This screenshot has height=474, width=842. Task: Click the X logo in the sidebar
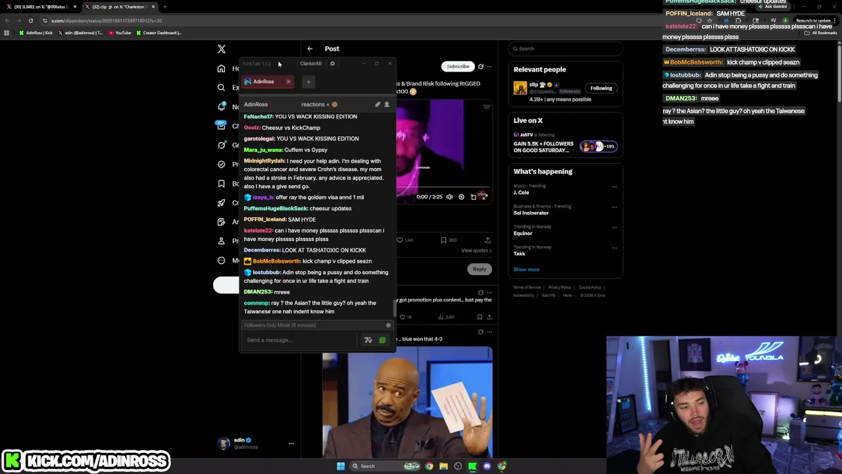click(222, 49)
